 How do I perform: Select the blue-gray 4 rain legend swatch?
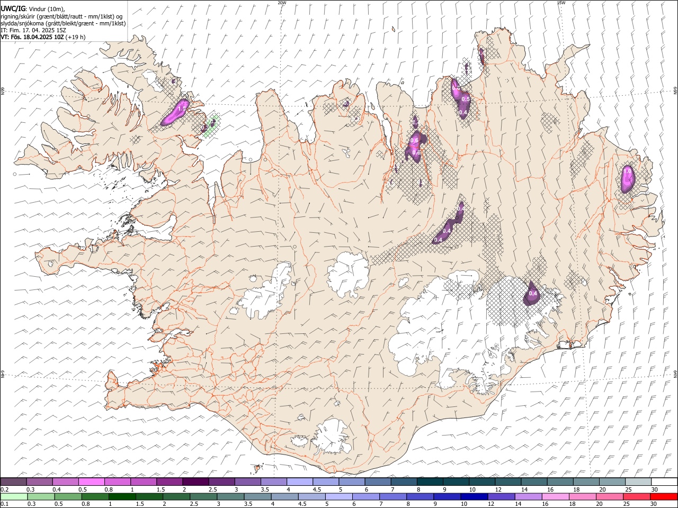[x=284, y=496]
